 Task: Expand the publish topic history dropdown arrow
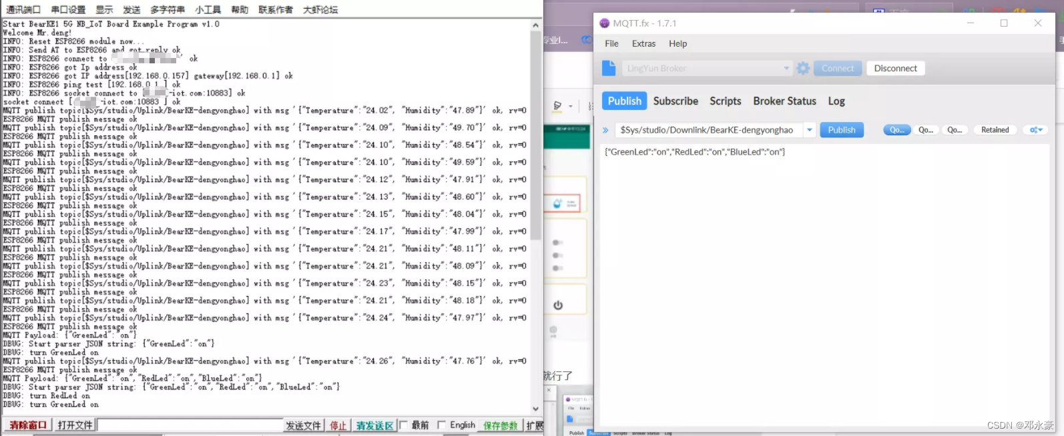point(809,130)
